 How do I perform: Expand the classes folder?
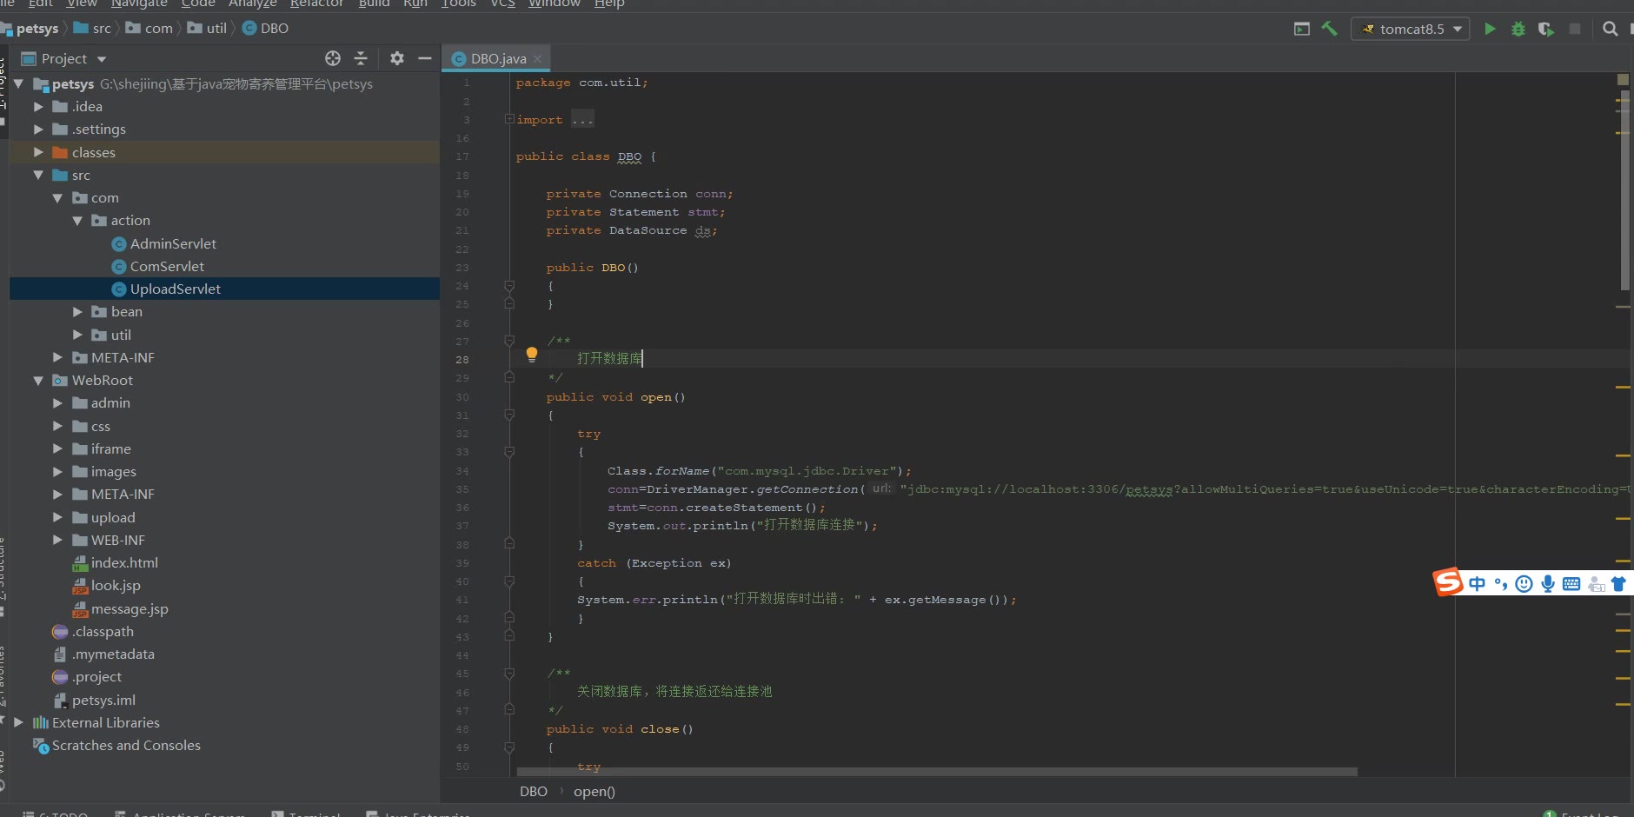pos(38,152)
